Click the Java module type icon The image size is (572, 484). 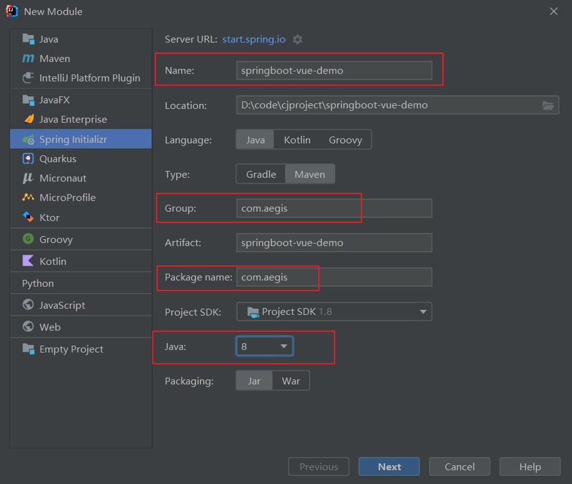click(28, 39)
